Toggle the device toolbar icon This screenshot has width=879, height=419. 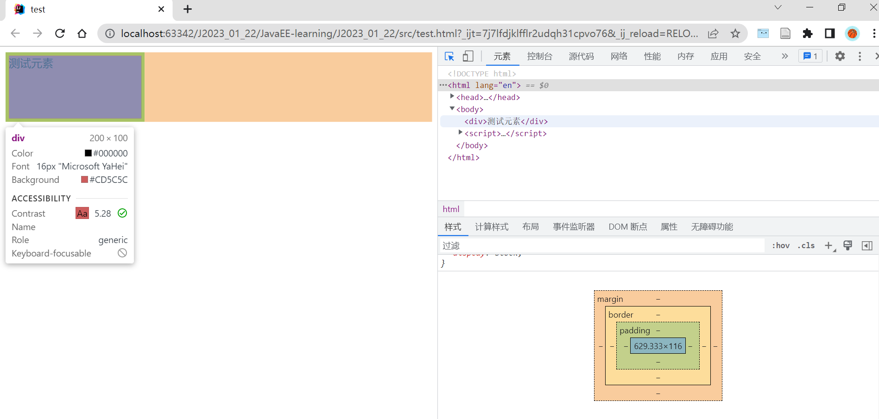[468, 56]
